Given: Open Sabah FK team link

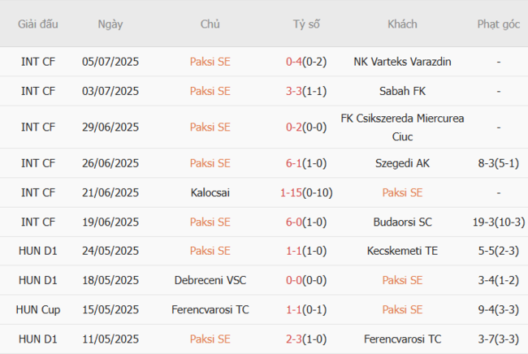Looking at the screenshot, I should 403,91.
